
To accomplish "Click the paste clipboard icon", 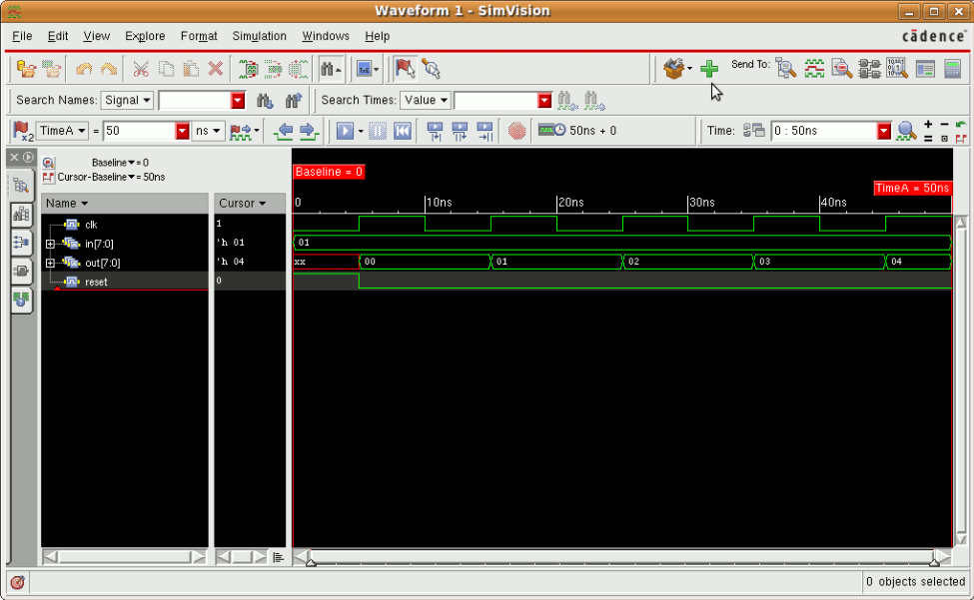I will pyautogui.click(x=191, y=68).
